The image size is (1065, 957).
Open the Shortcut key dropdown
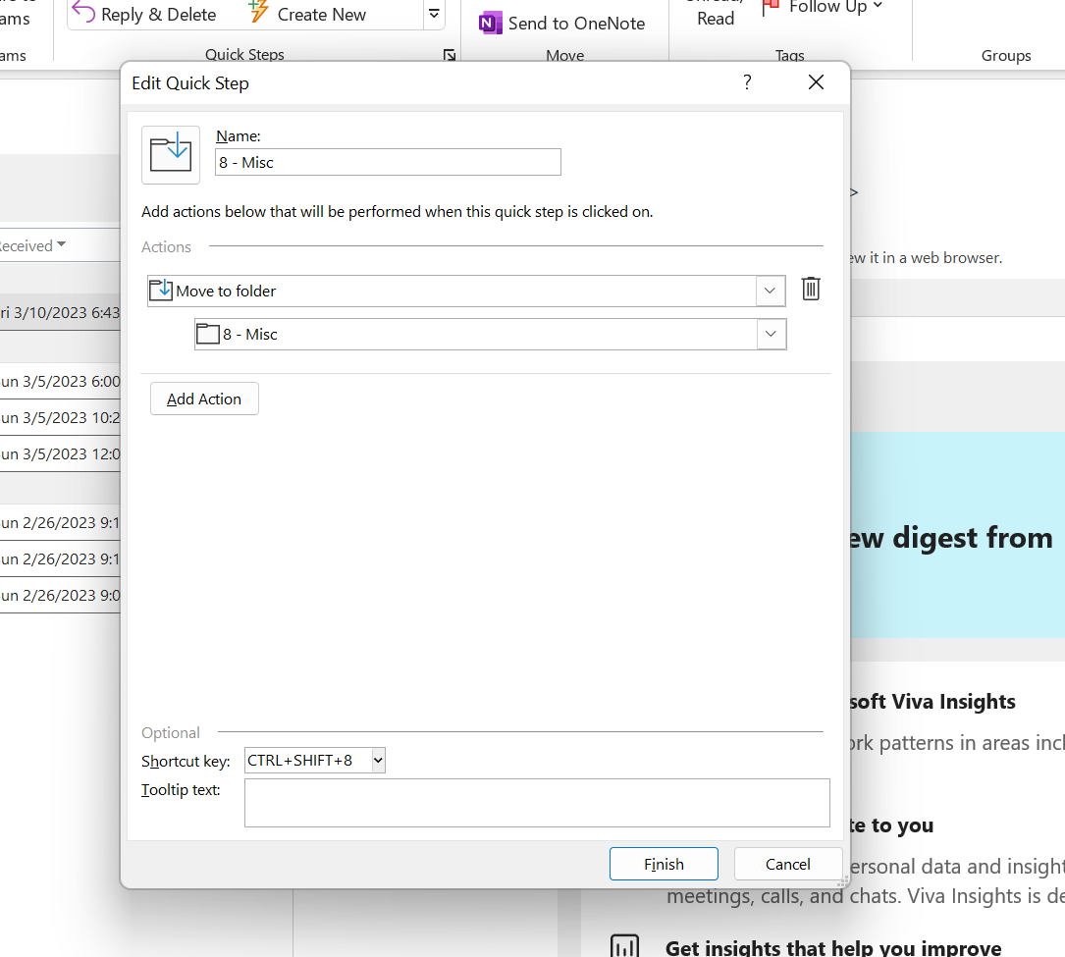click(x=378, y=760)
